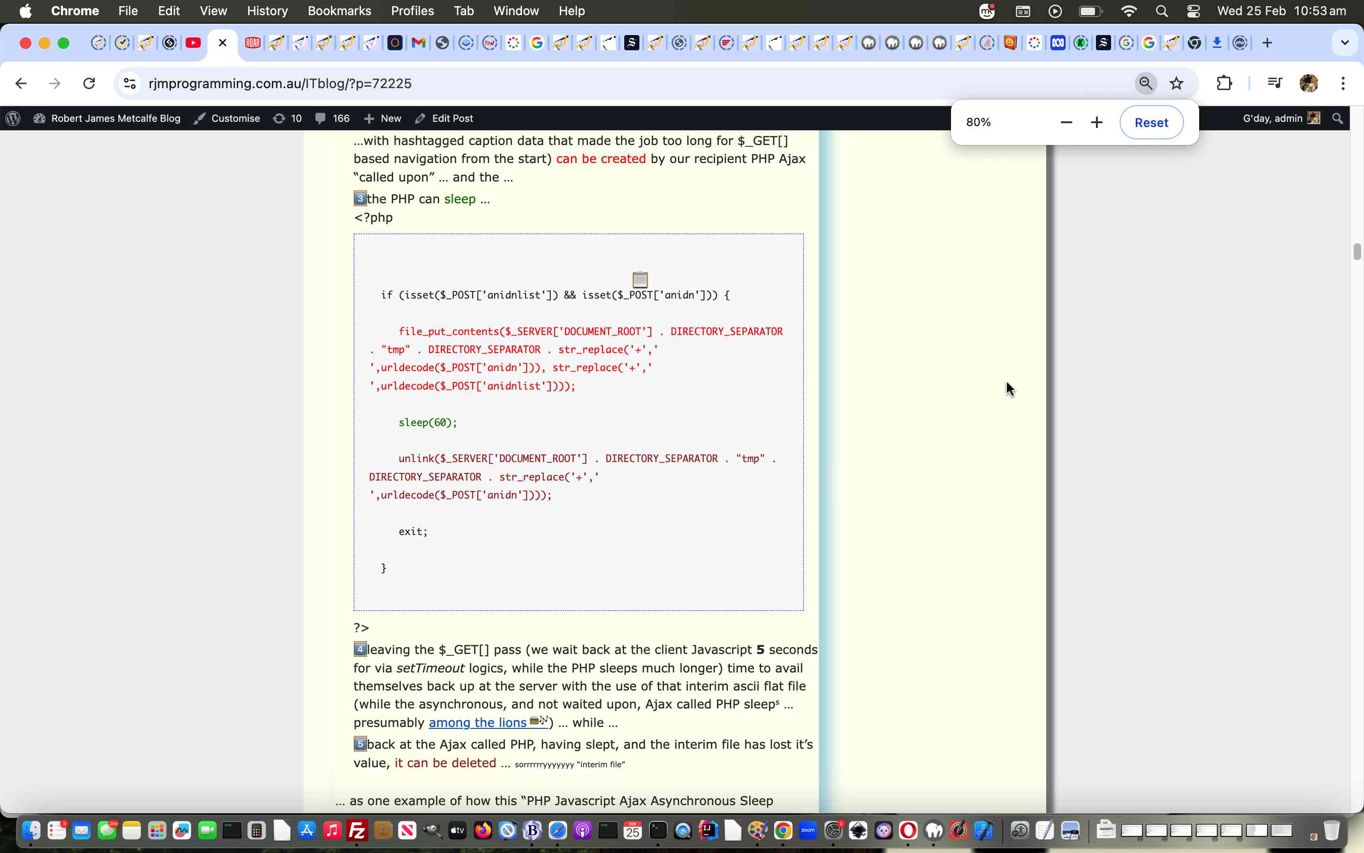Open the ROAR bookmark icon
The width and height of the screenshot is (1364, 853).
(252, 42)
